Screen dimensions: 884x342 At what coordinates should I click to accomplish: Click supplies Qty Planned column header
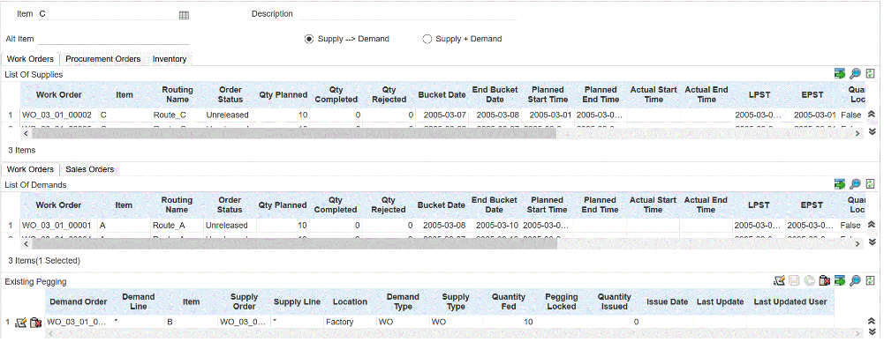[283, 94]
